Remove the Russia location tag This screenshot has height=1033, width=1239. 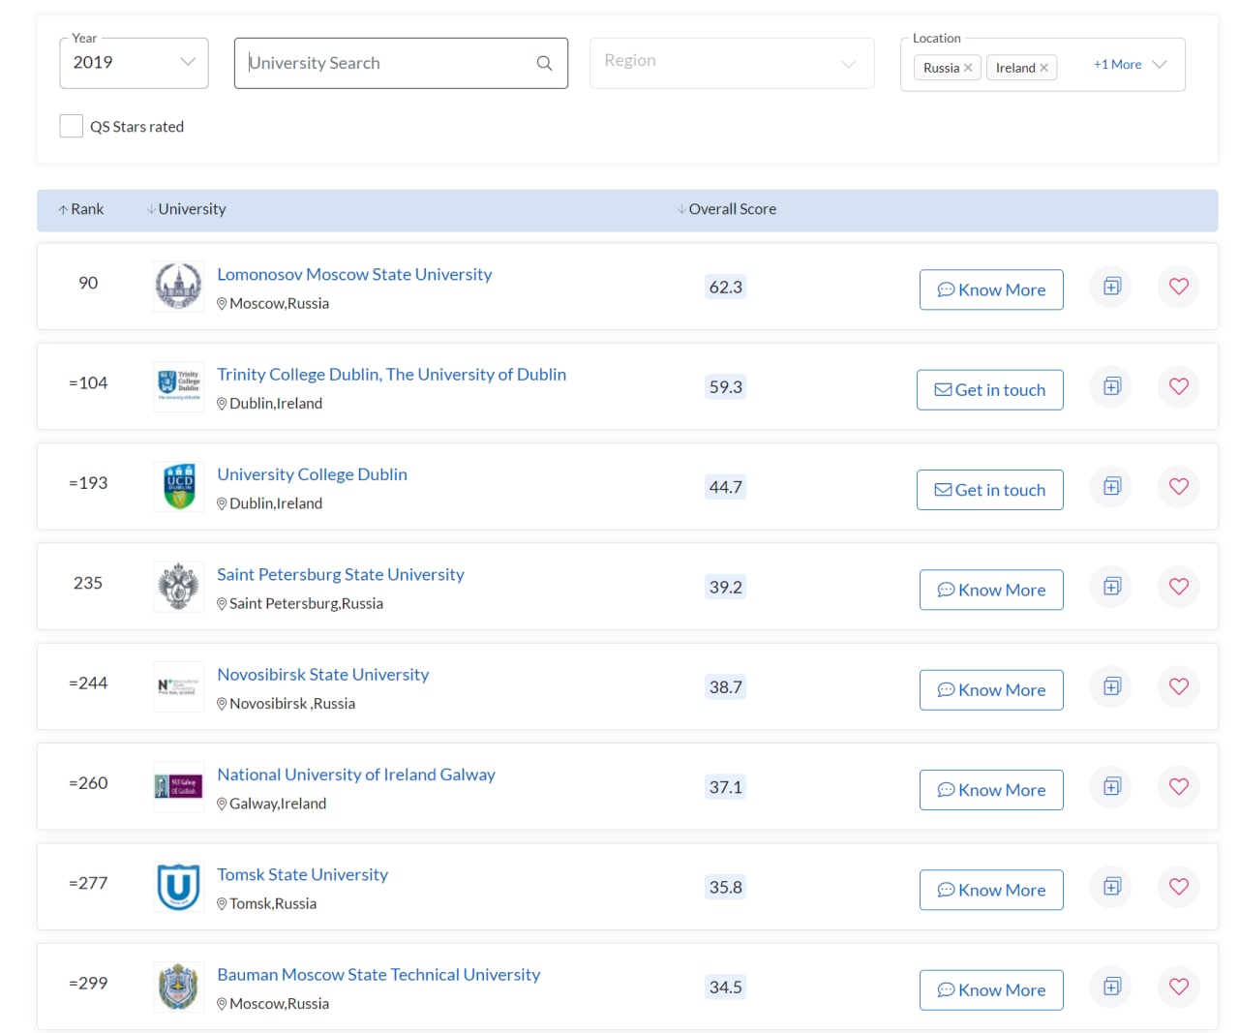pos(968,68)
